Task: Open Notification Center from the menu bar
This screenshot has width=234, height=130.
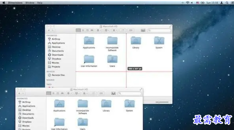Action: point(232,3)
